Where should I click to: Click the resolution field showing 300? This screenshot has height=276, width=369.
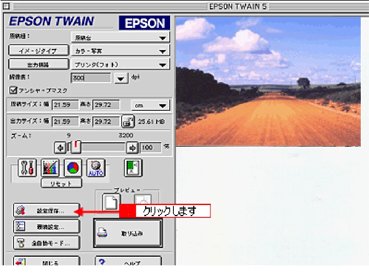(91, 78)
